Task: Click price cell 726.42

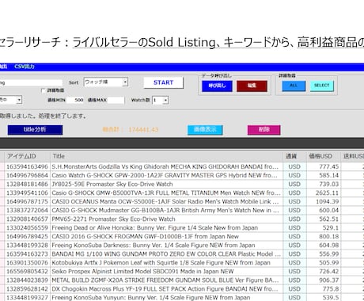Action: pyautogui.click(x=324, y=271)
